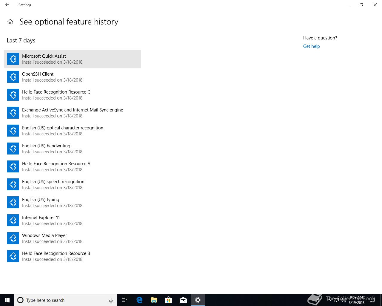Click the Cortana microphone icon
This screenshot has height=306, width=382.
pos(111,300)
